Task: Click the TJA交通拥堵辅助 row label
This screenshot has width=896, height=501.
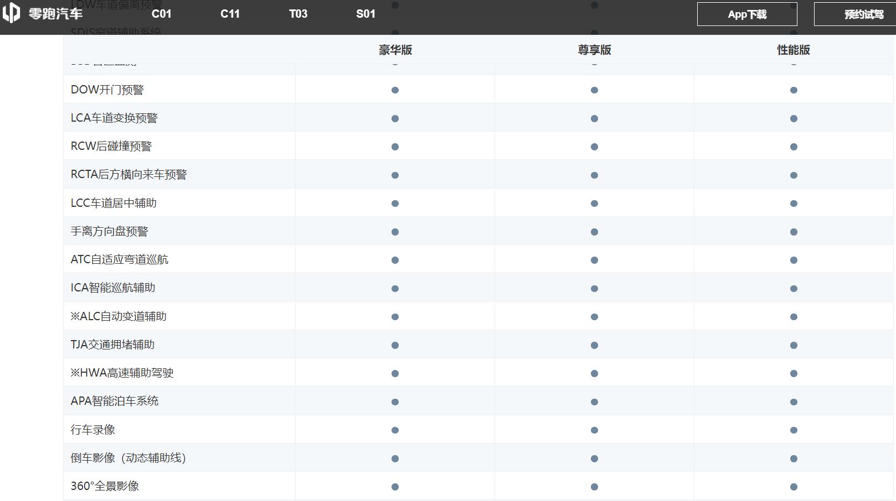Action: click(112, 345)
